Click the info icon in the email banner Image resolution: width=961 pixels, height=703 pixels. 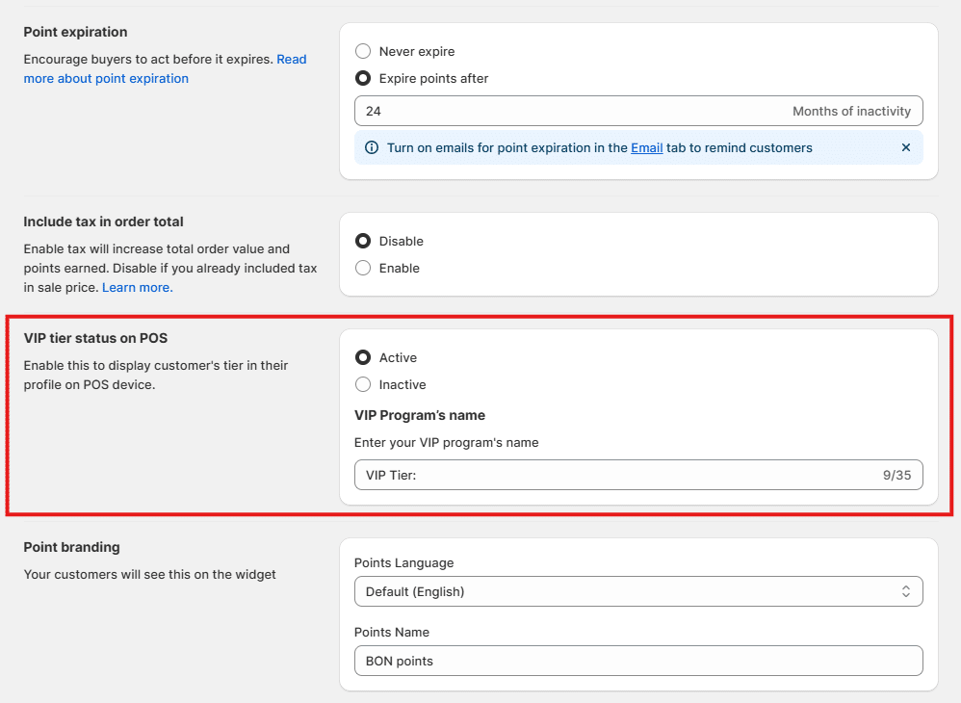click(x=372, y=147)
